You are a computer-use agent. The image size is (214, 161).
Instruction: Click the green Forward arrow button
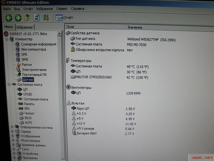coord(18,18)
